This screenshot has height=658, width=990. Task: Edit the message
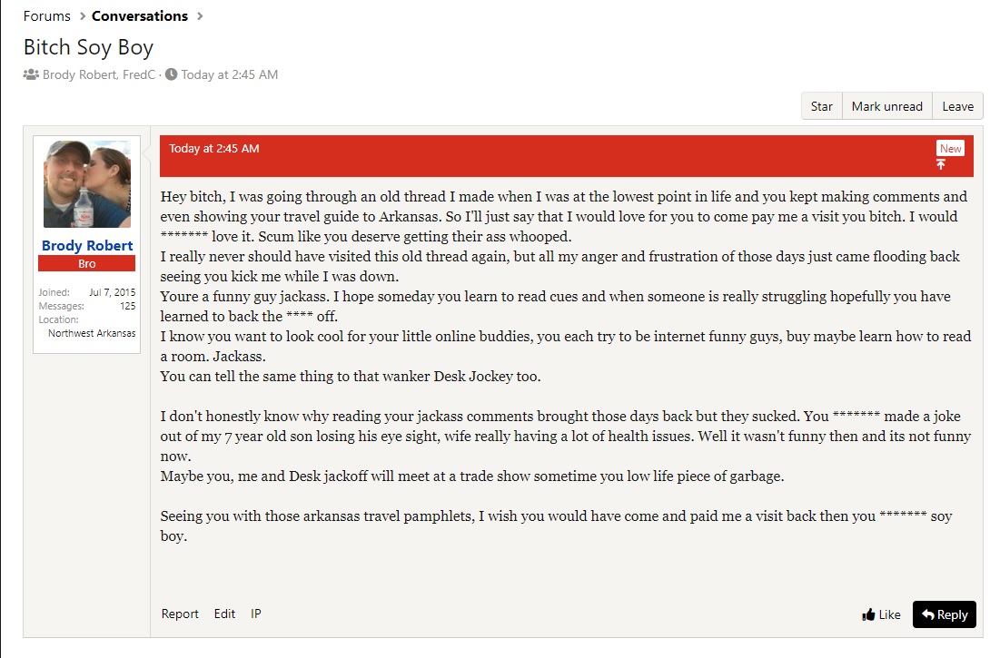coord(224,614)
